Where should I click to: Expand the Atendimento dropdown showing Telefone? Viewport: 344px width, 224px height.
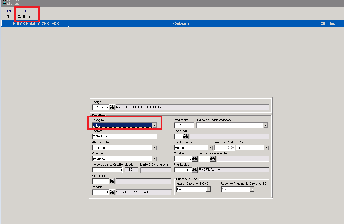[155, 148]
